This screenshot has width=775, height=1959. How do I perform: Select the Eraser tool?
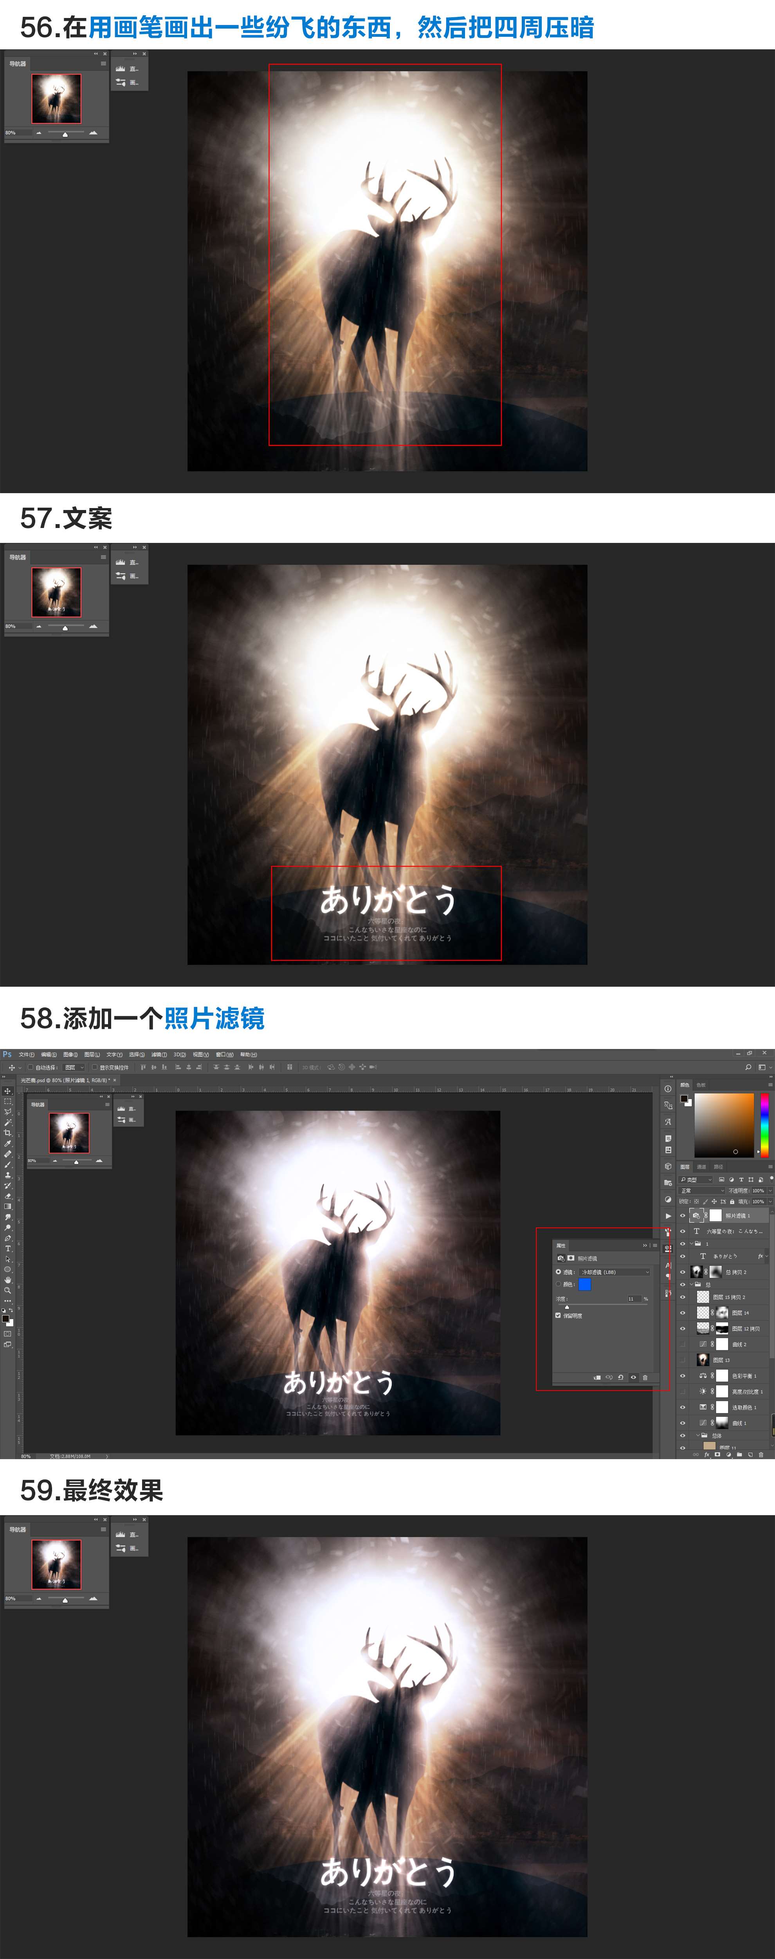point(7,1196)
